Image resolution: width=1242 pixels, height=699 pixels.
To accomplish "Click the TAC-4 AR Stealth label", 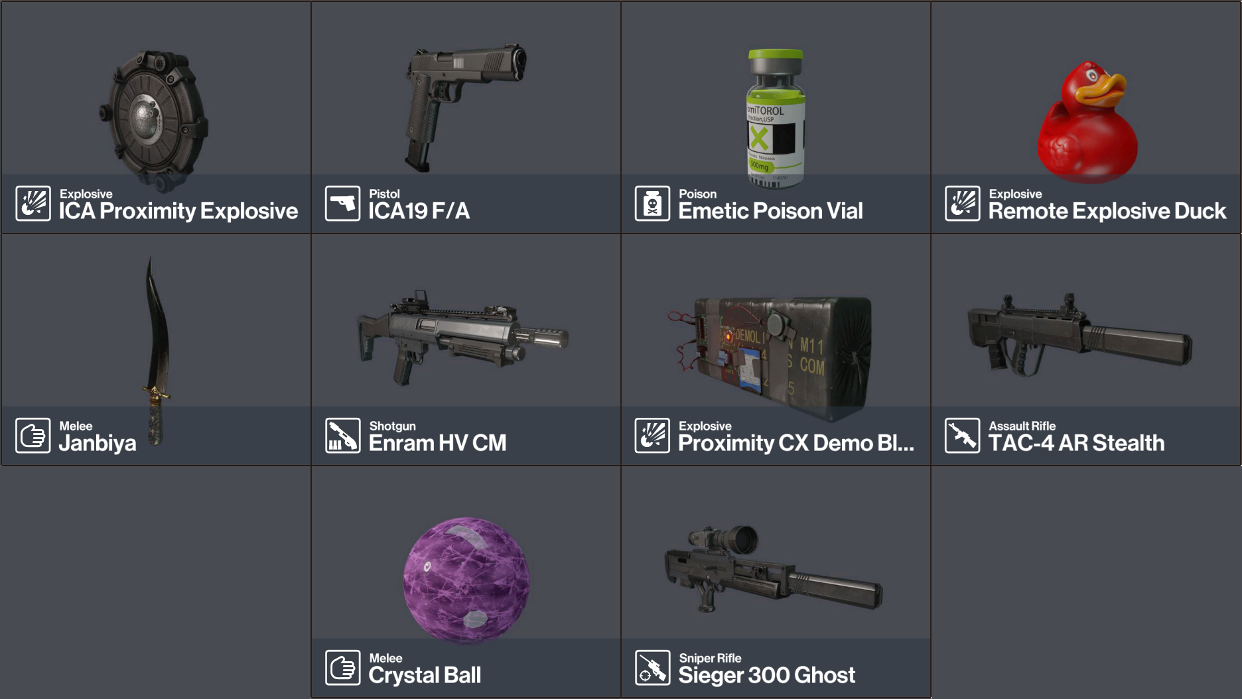I will click(x=1076, y=443).
